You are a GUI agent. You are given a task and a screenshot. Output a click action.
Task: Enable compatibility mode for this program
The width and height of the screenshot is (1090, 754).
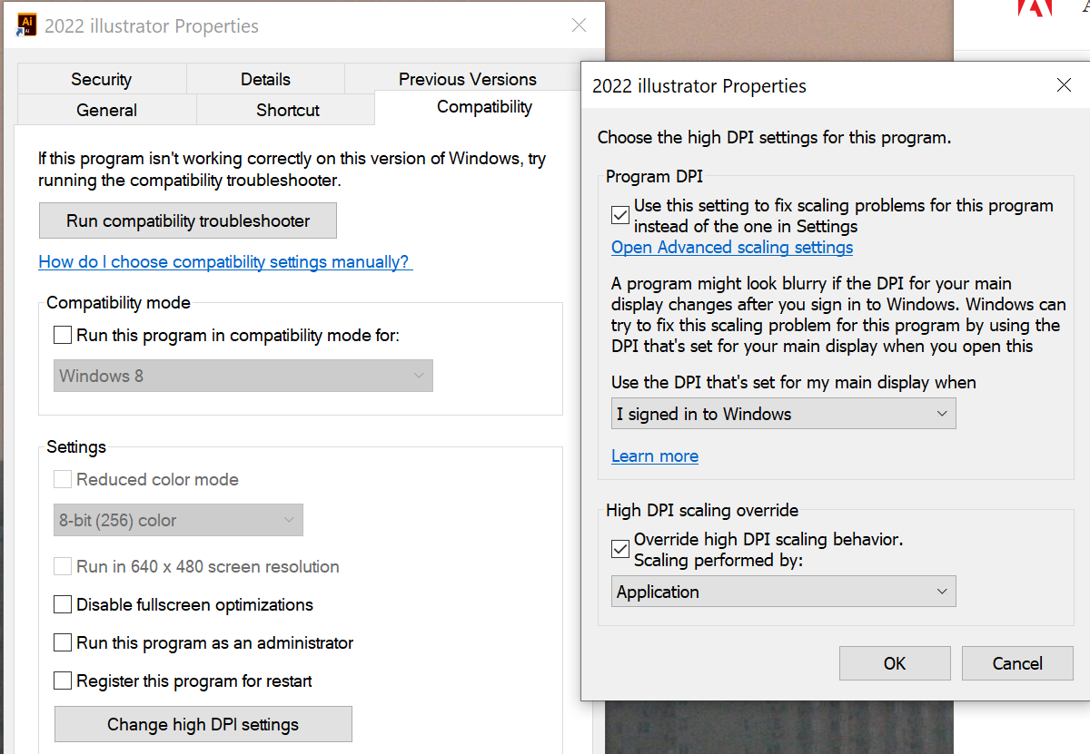point(62,335)
